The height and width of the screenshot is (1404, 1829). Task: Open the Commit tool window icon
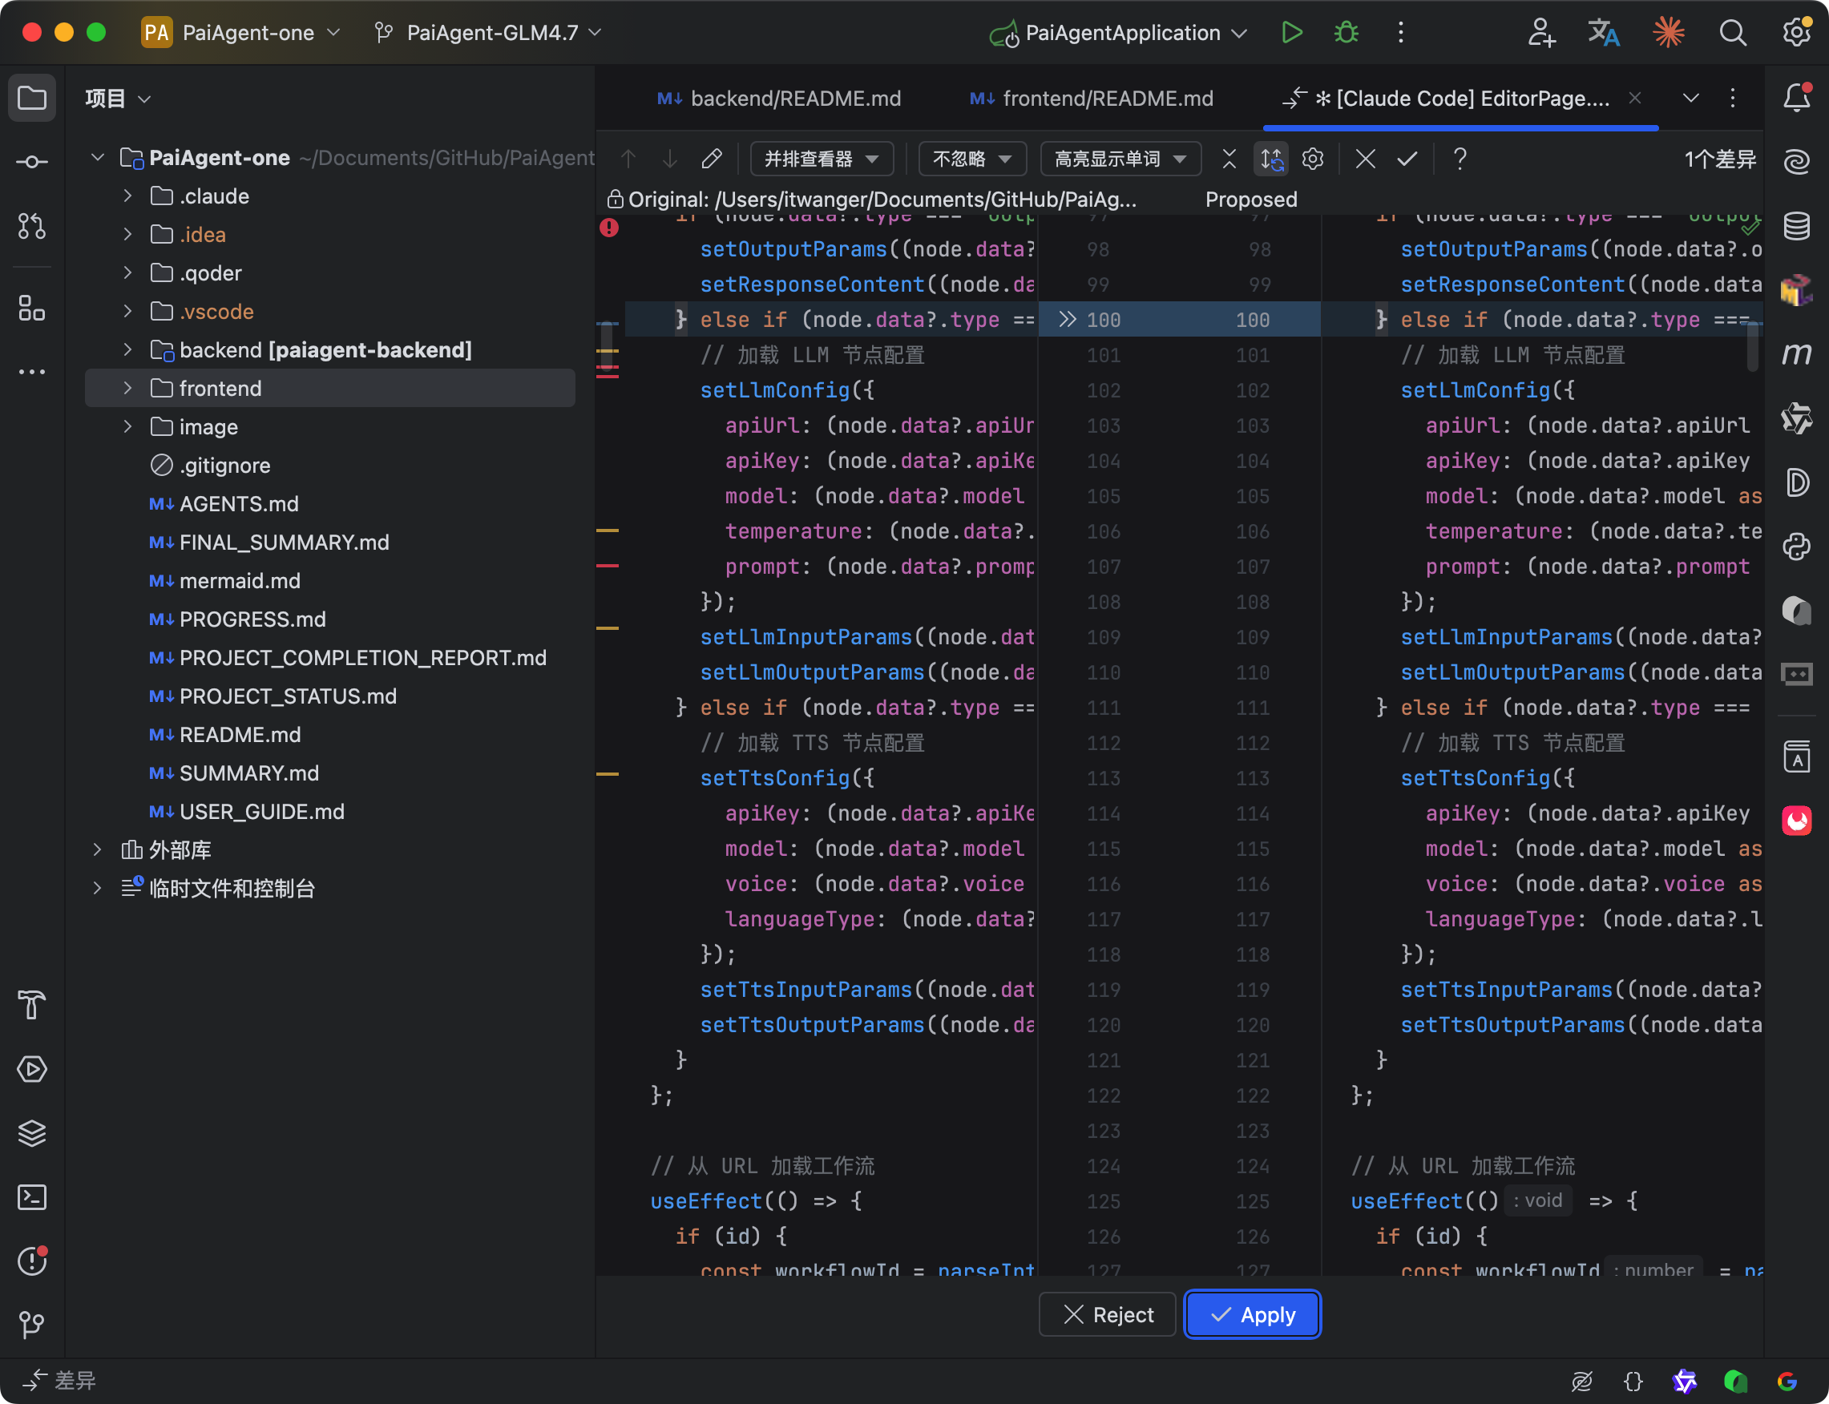32,161
